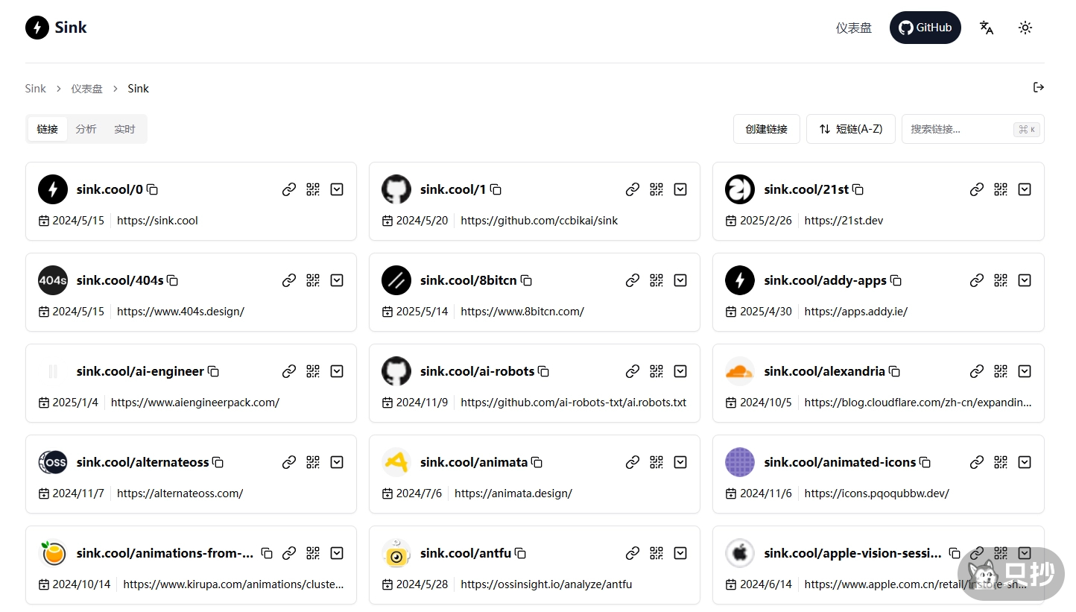
Task: Expand options menu for sink.cool/ai-engineer
Action: click(x=337, y=372)
